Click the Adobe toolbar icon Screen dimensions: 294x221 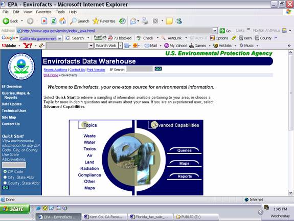pos(9,46)
